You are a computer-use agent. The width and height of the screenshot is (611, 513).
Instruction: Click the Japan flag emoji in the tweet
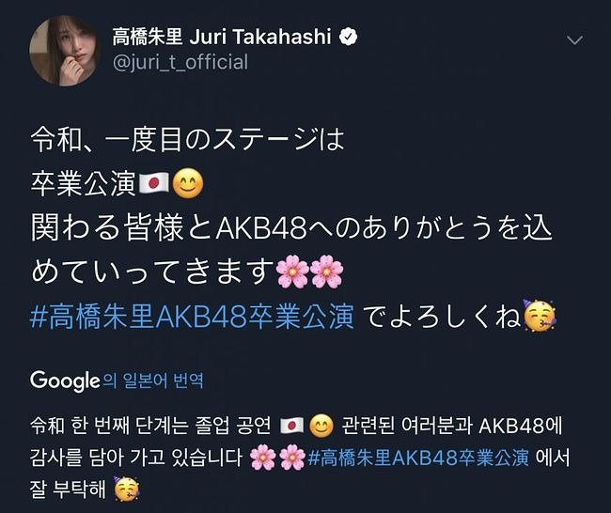(153, 183)
